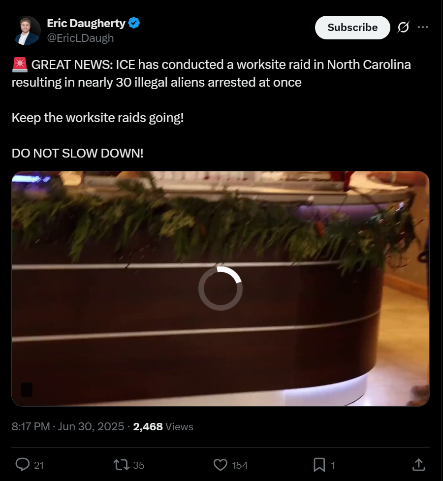Open Eric Daugherty's profile picture
This screenshot has width=443, height=481.
(x=27, y=31)
